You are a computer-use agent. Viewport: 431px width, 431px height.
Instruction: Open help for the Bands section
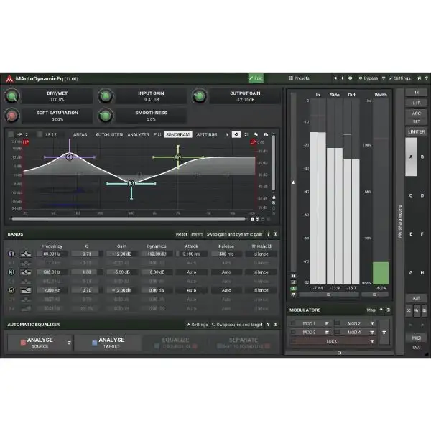coord(268,234)
